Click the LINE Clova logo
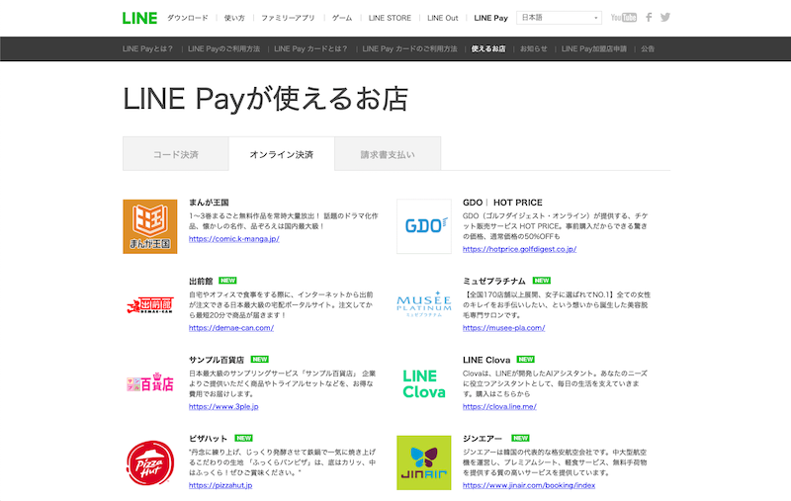 tap(423, 383)
